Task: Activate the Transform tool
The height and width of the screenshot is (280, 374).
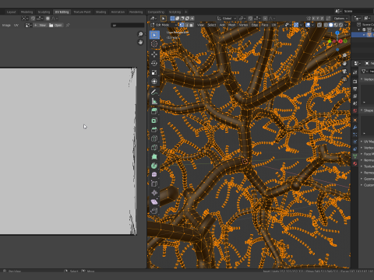Action: tap(154, 82)
